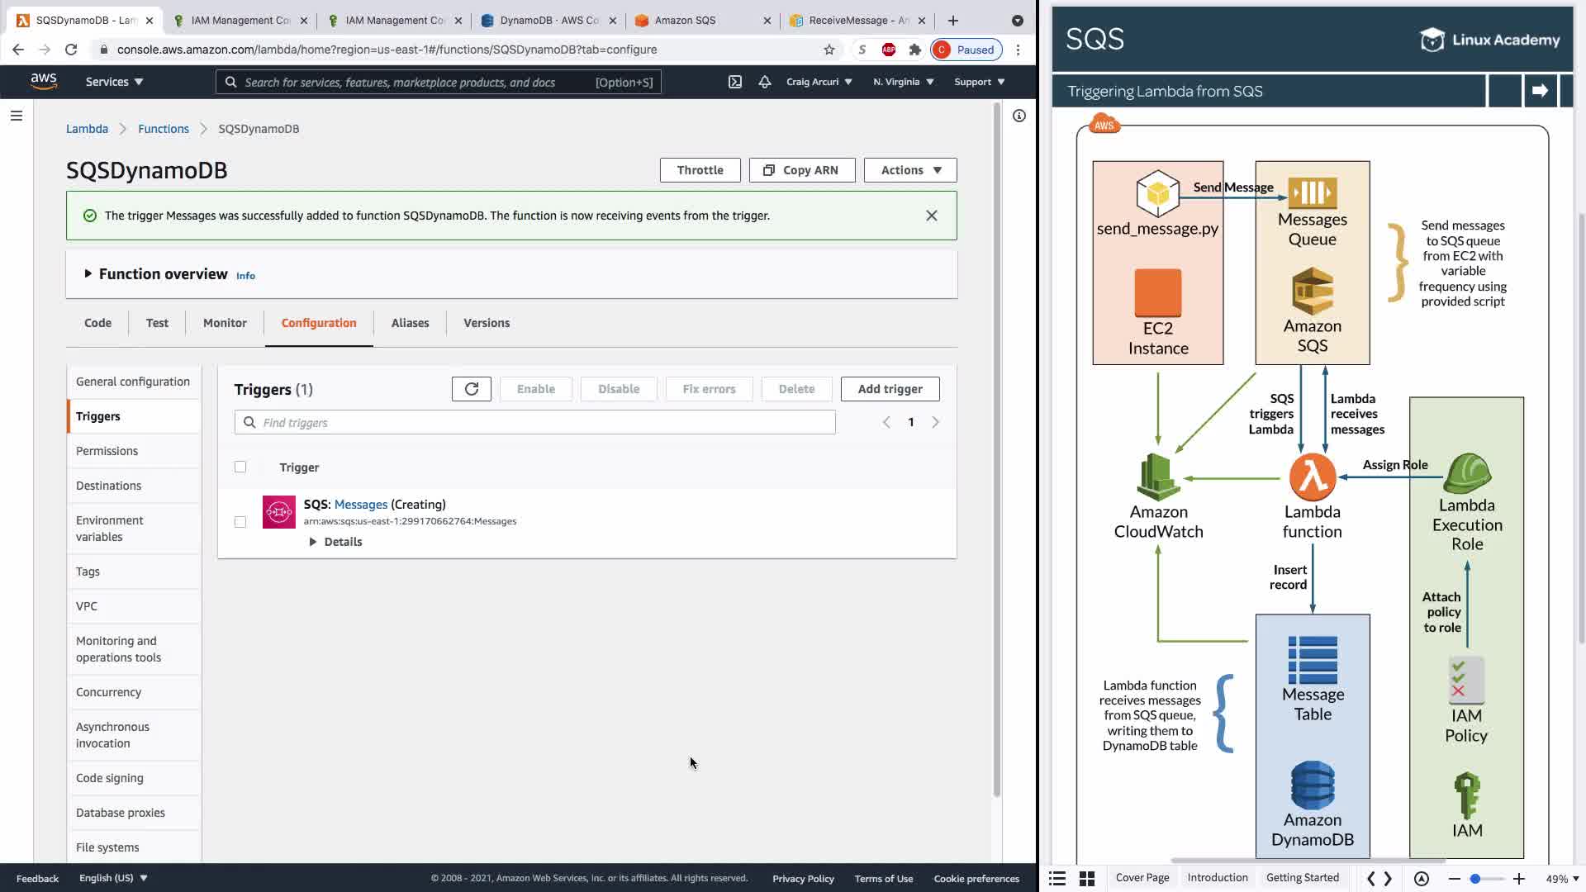The width and height of the screenshot is (1586, 892).
Task: Dismiss the green success banner
Action: tap(931, 216)
